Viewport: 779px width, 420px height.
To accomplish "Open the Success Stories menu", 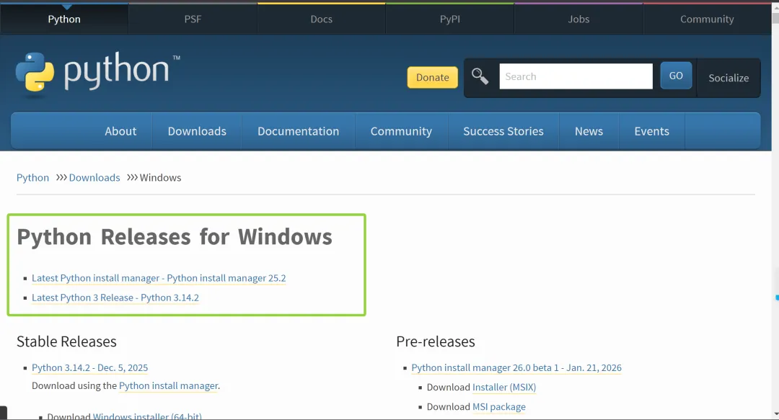I will (503, 131).
